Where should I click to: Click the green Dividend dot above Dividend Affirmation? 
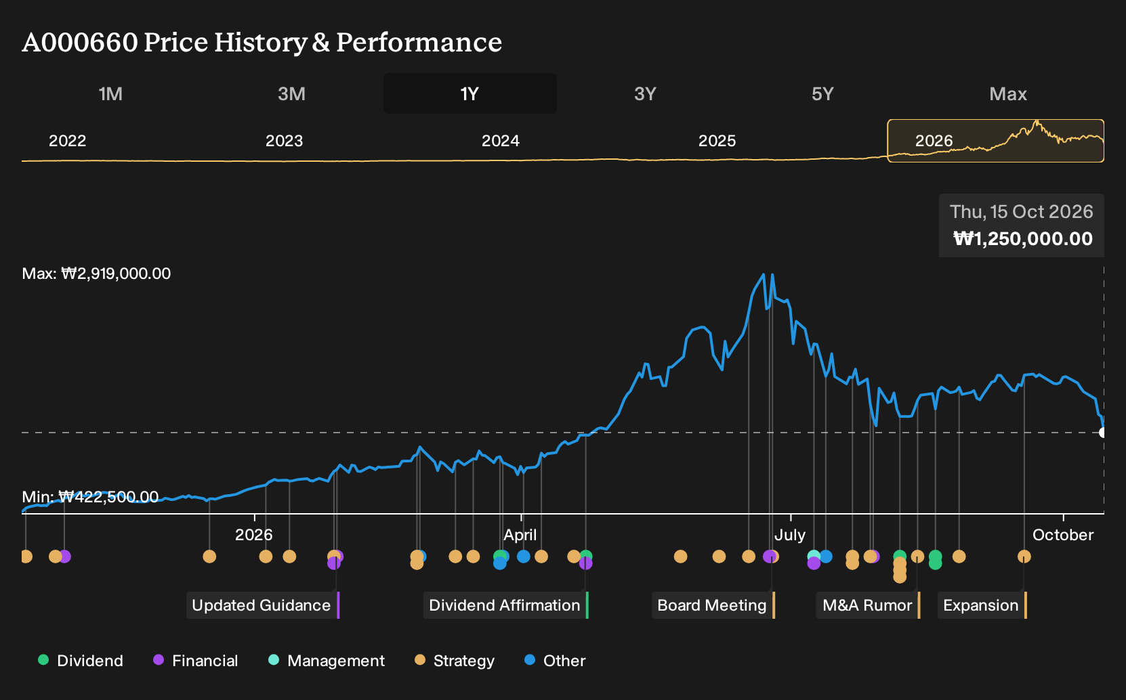586,556
